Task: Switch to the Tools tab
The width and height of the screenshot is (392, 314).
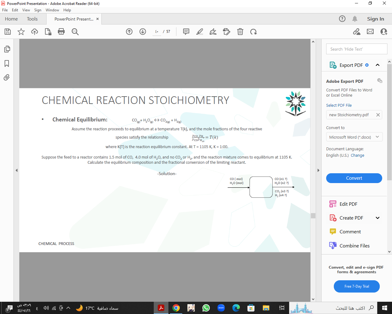Action: tap(32, 19)
